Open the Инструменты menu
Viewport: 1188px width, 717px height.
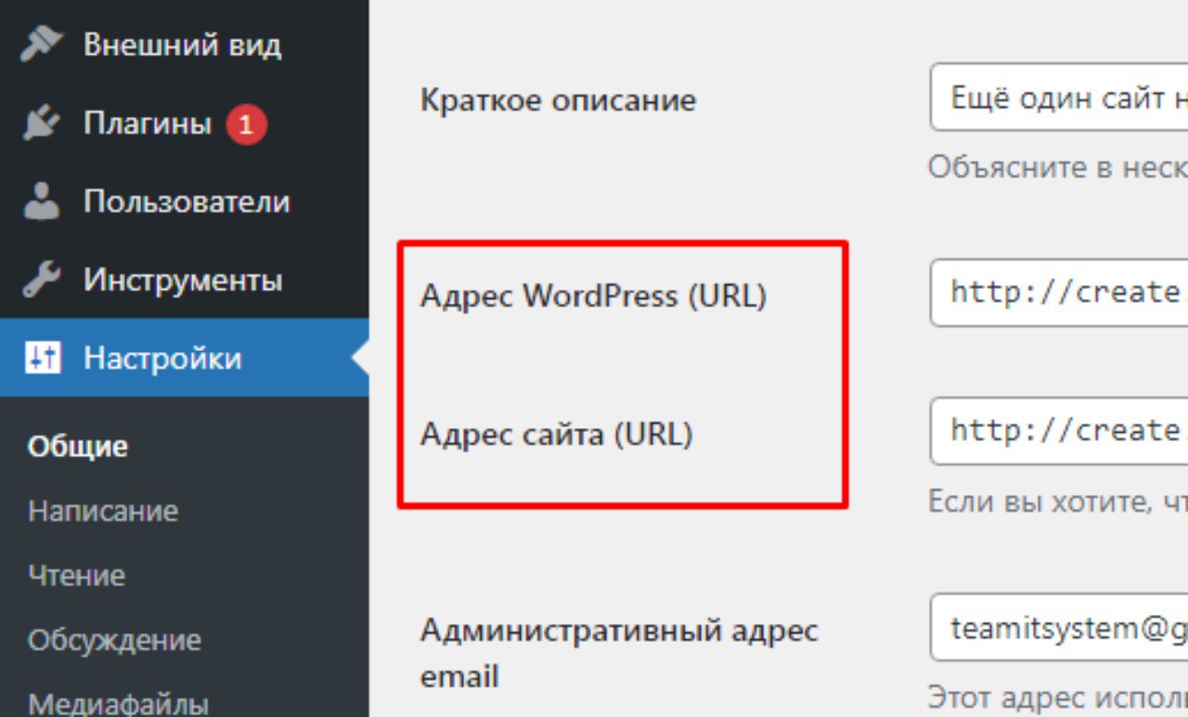pos(184,280)
